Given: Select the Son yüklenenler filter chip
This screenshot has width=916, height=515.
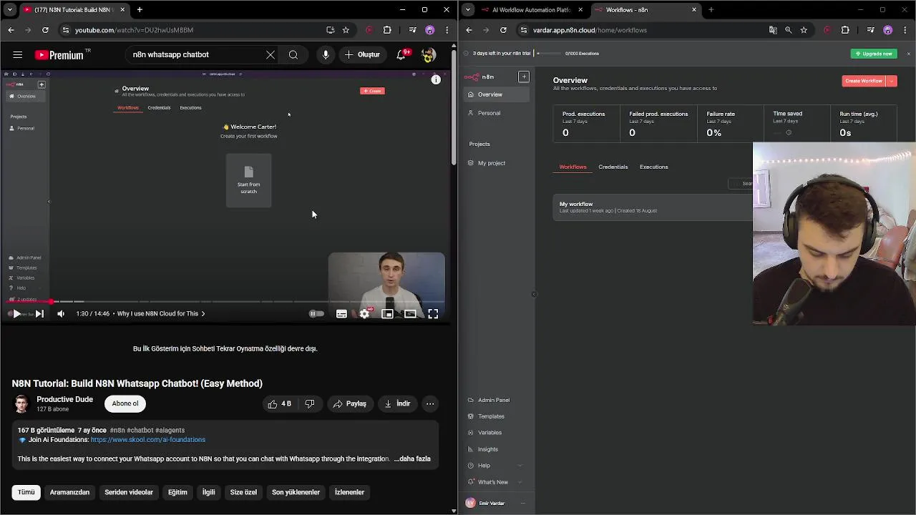Looking at the screenshot, I should [296, 492].
